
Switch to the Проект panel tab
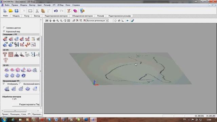point(5,114)
